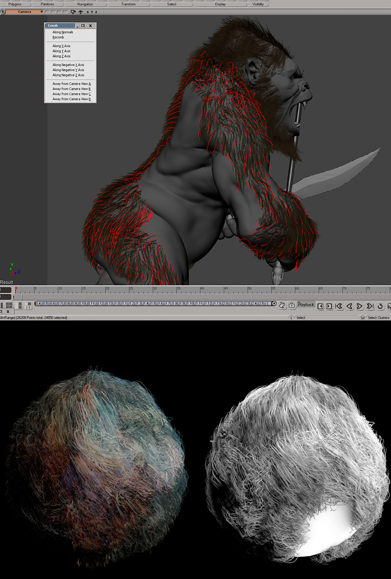Screen dimensions: 391x579
Task: Click the Z axis letter in viewport bar
Action: [96, 12]
